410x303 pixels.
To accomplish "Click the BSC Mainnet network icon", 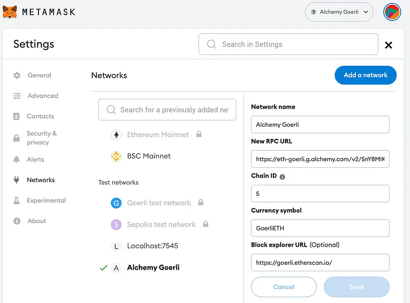I will point(116,156).
